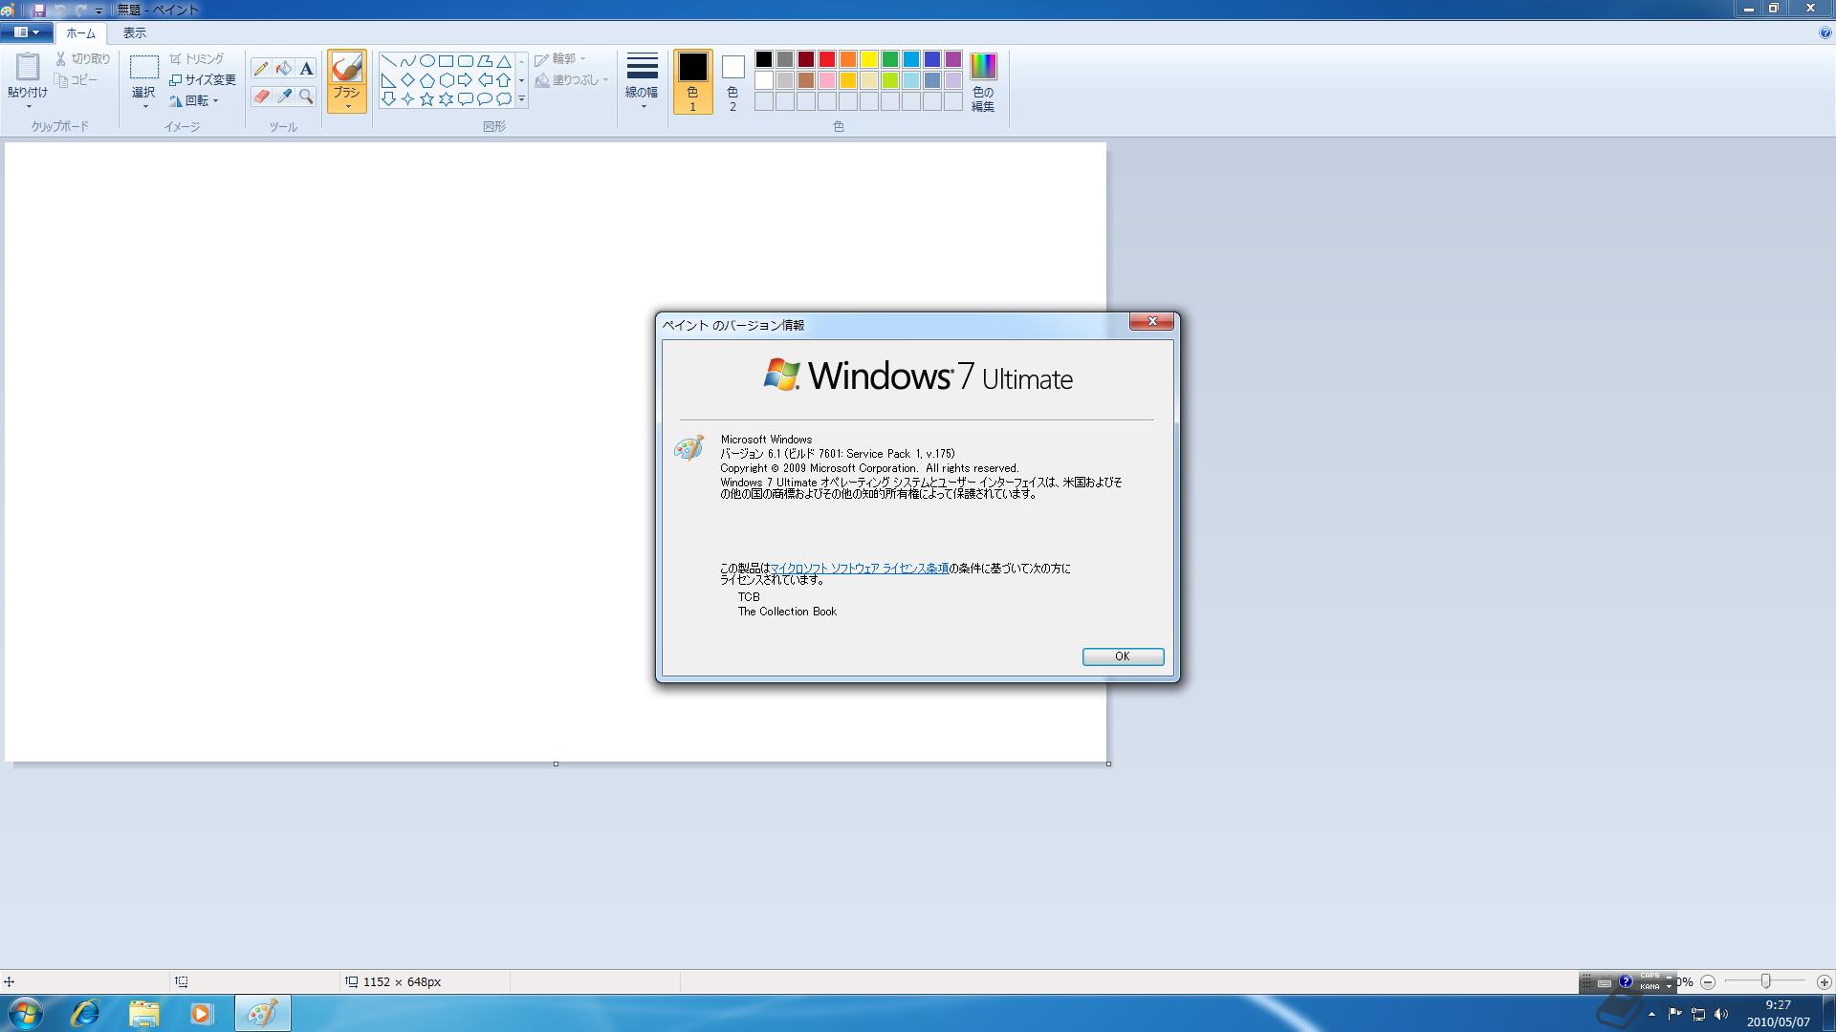Open Paint help question mark icon
This screenshot has width=1836, height=1032.
pos(1825,32)
